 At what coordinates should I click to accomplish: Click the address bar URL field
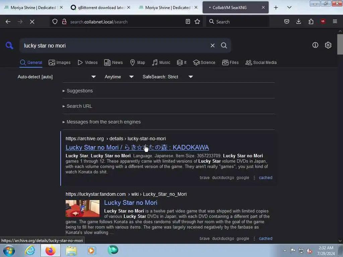point(127,22)
